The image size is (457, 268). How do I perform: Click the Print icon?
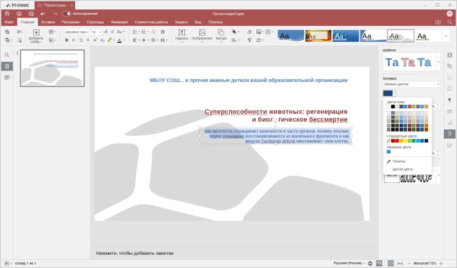19,14
